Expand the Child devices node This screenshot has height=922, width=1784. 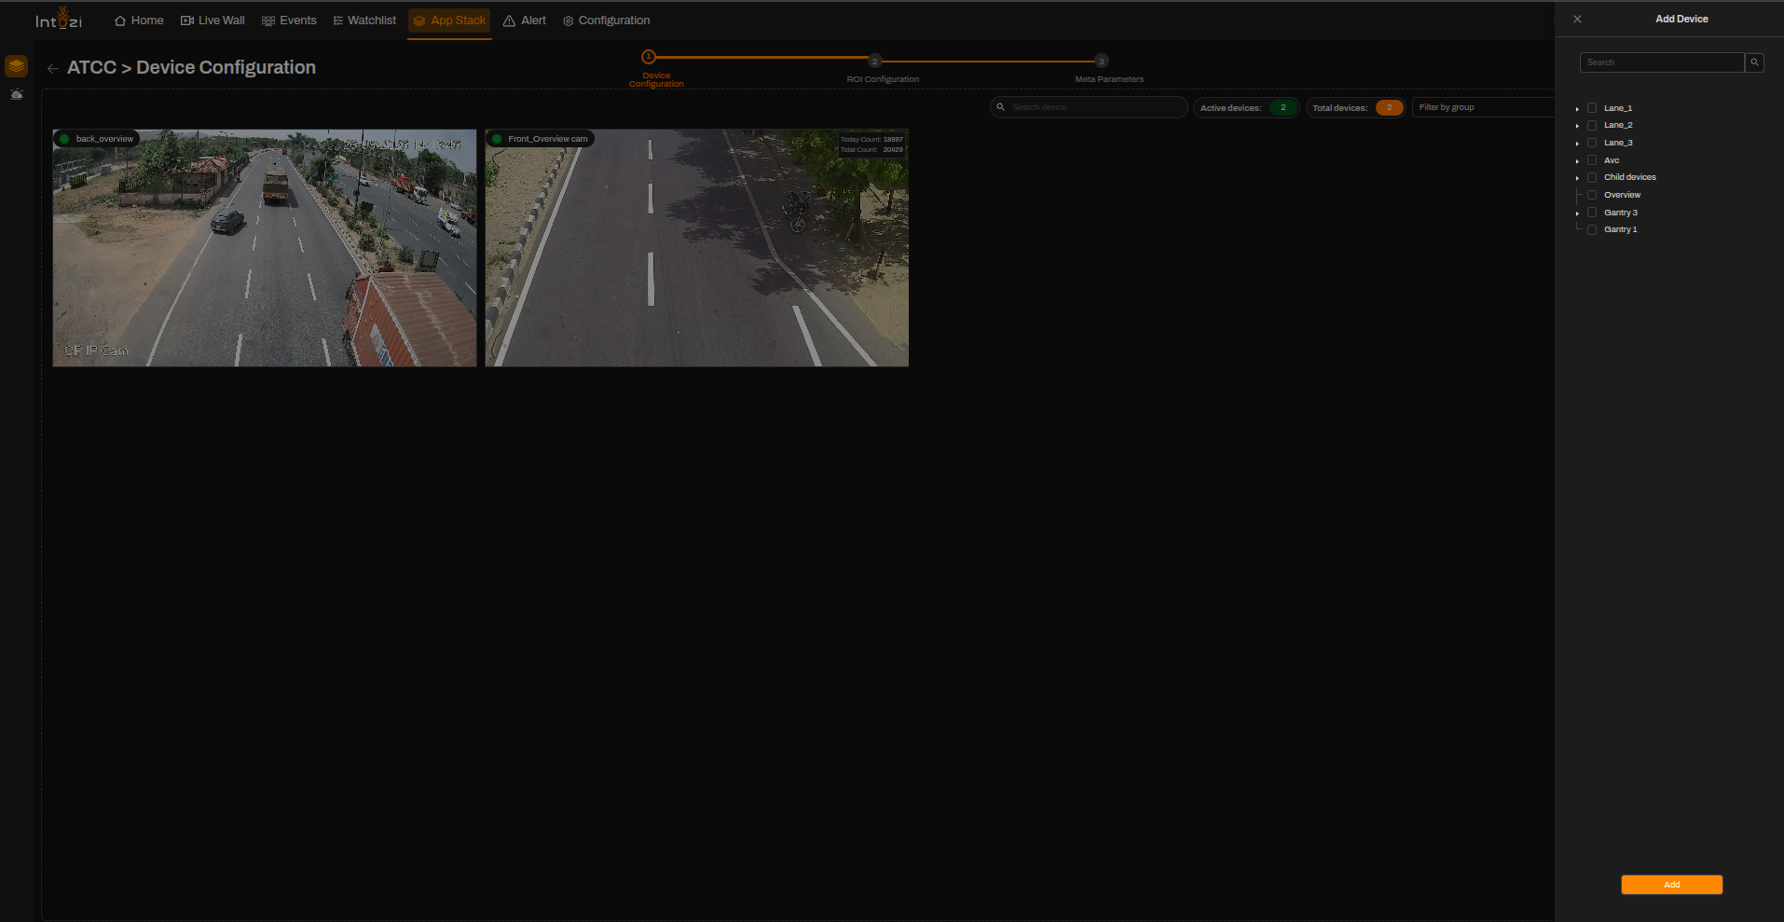[x=1577, y=178]
